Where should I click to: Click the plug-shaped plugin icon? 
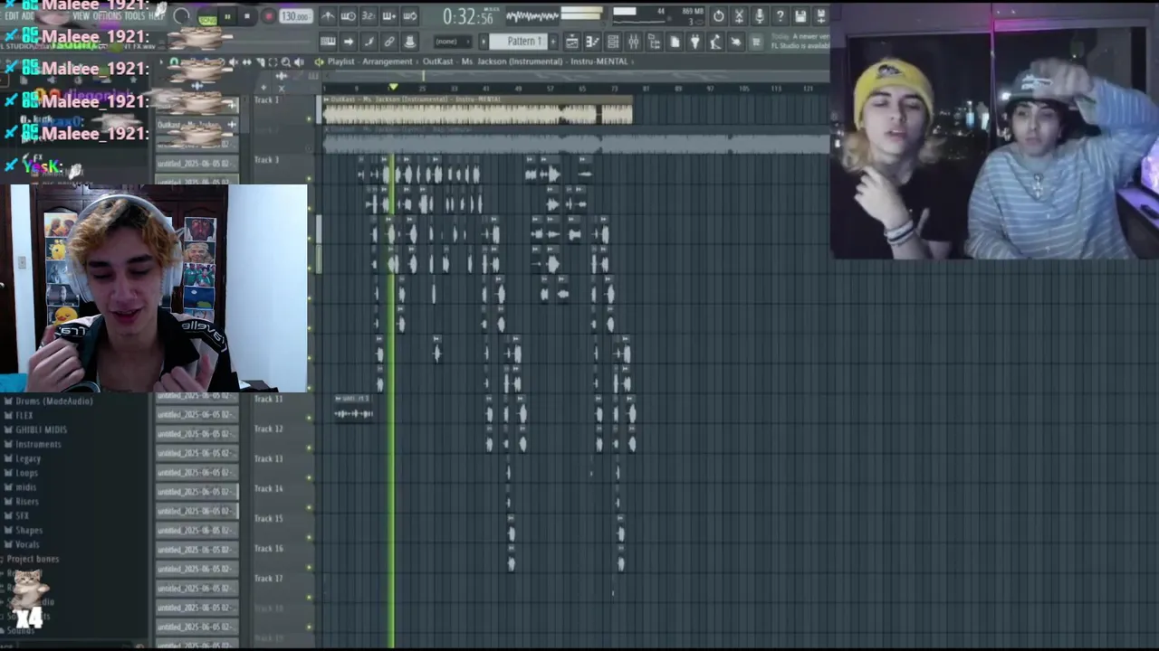(694, 42)
